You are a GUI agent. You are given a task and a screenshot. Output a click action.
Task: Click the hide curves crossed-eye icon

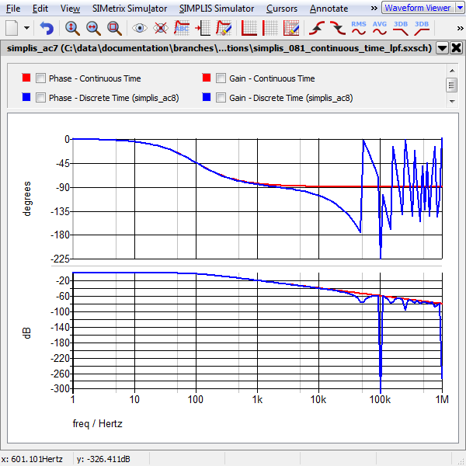click(161, 28)
